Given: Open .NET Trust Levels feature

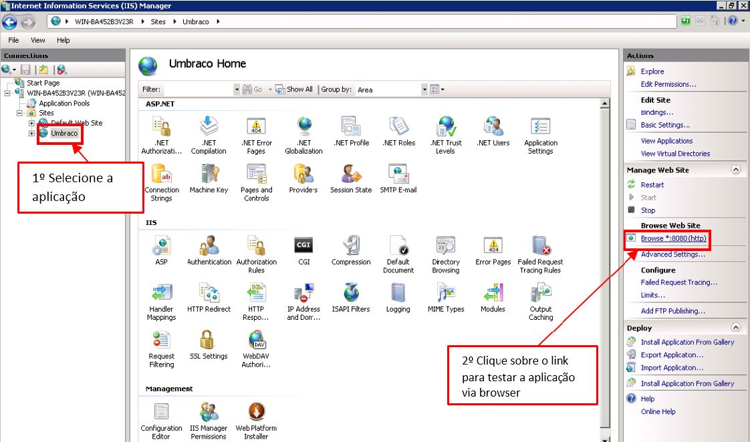Looking at the screenshot, I should pos(446,136).
